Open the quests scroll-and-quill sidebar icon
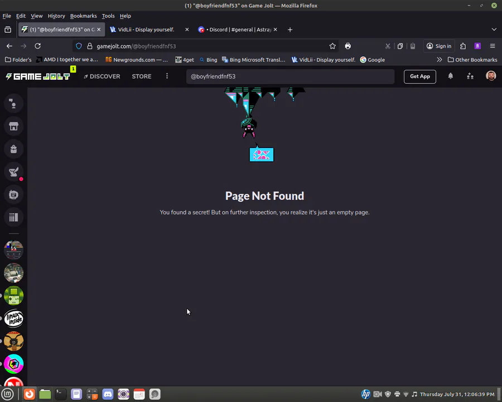Image resolution: width=502 pixels, height=402 pixels. (13, 172)
